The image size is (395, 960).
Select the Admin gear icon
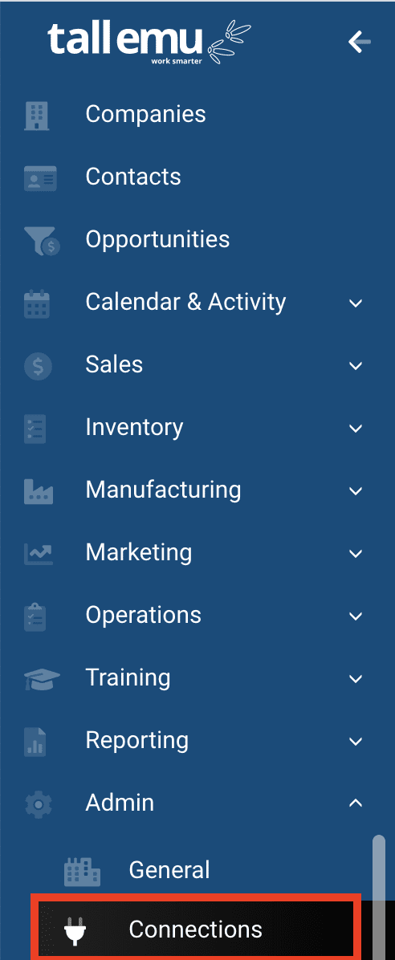(38, 803)
